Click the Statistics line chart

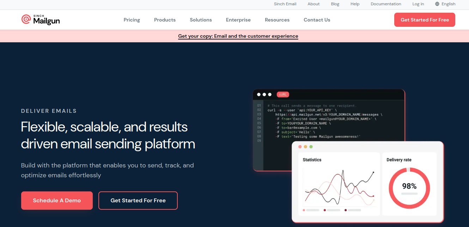[339, 188]
